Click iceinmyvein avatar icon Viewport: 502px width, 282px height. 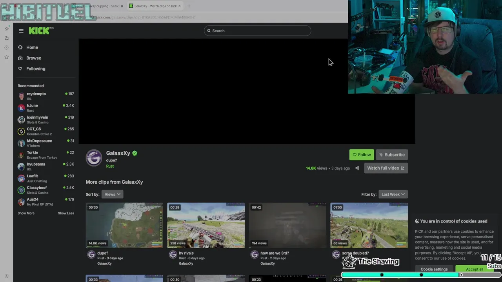point(21,119)
